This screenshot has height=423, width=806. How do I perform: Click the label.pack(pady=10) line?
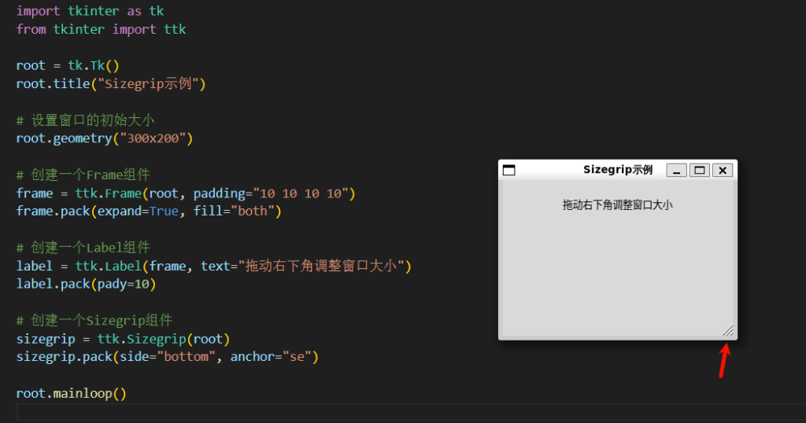(x=86, y=284)
